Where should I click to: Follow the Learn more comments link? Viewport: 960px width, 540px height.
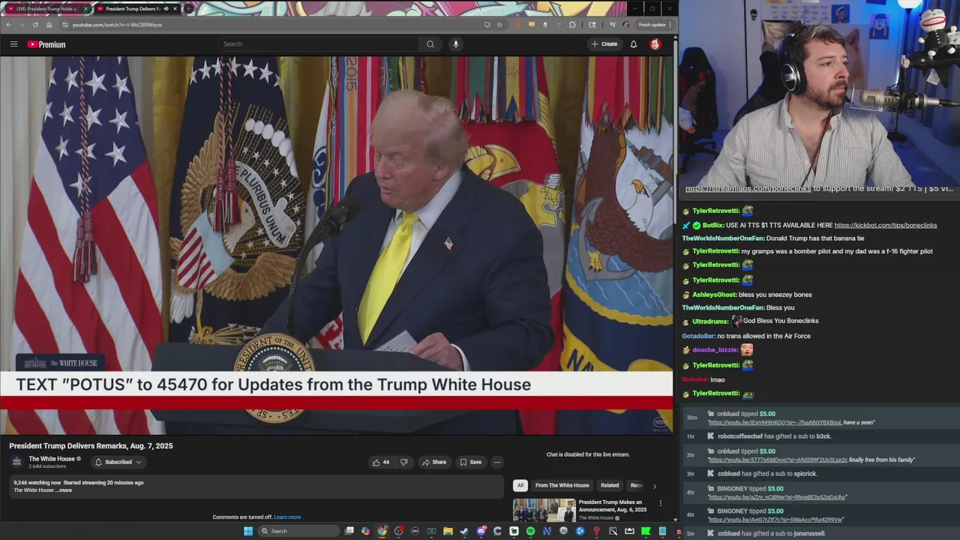(287, 517)
